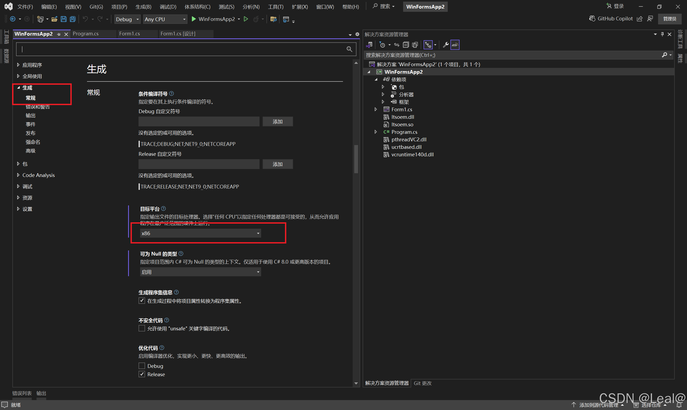Click the properties page vertical scrollbar thumb
Image resolution: width=687 pixels, height=410 pixels.
356,159
